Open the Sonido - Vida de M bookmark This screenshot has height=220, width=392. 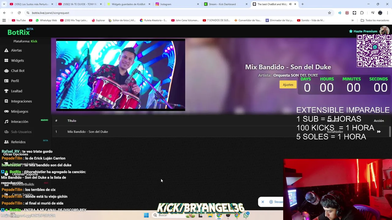click(311, 20)
